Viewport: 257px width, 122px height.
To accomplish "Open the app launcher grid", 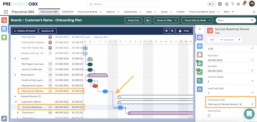I will coord(6,12).
